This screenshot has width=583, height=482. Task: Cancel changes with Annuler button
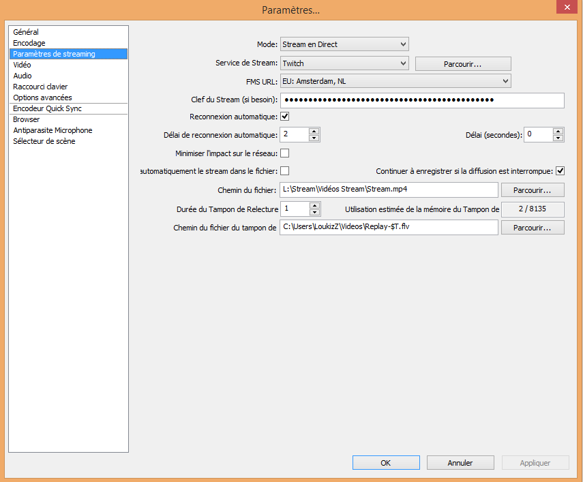click(460, 463)
